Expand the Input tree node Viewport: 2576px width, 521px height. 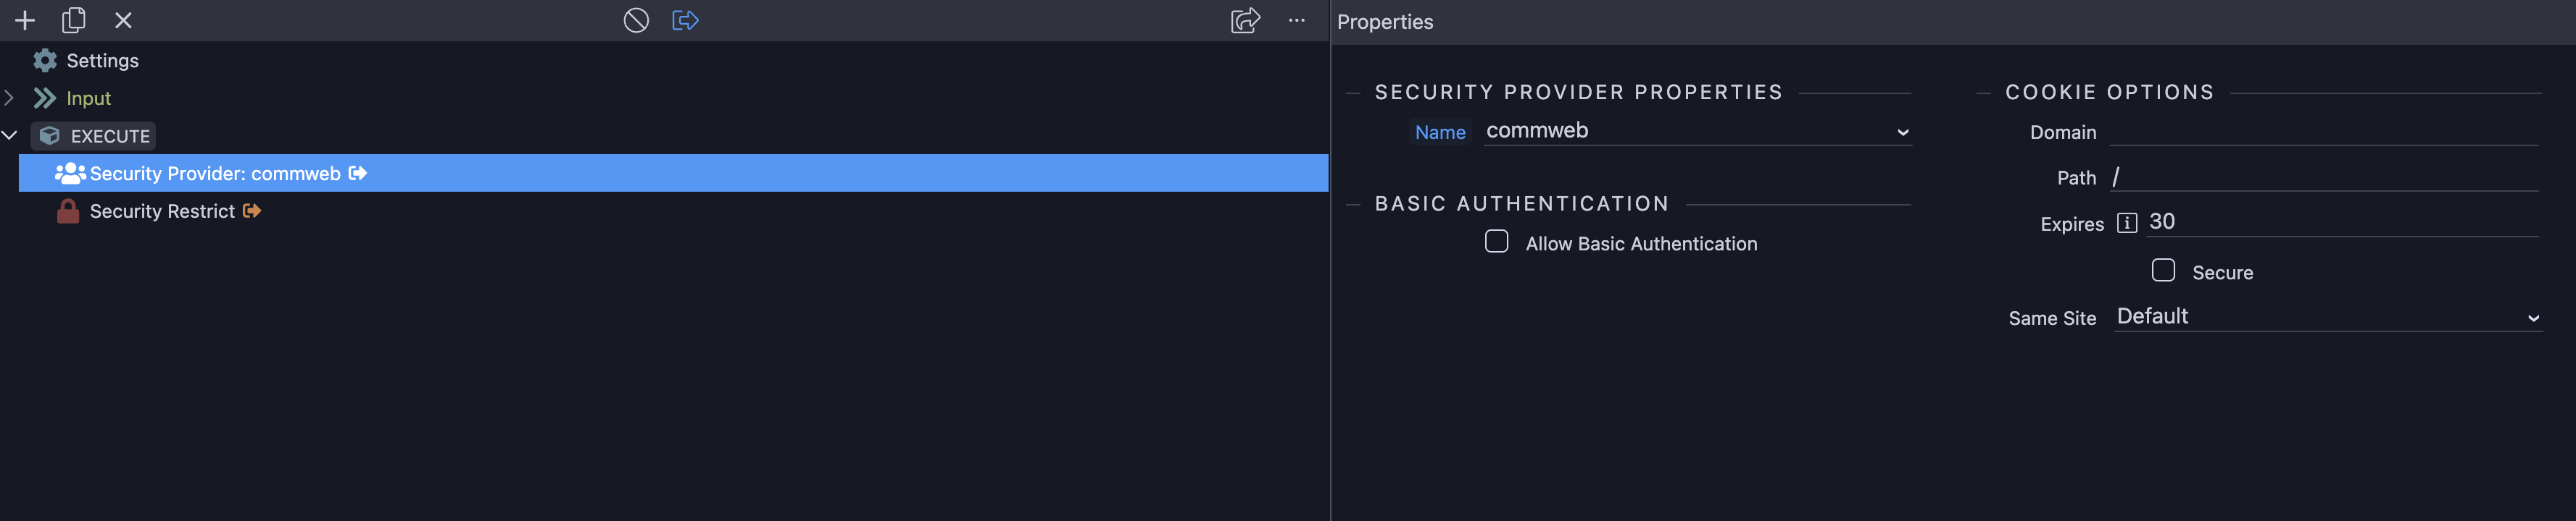[x=9, y=98]
